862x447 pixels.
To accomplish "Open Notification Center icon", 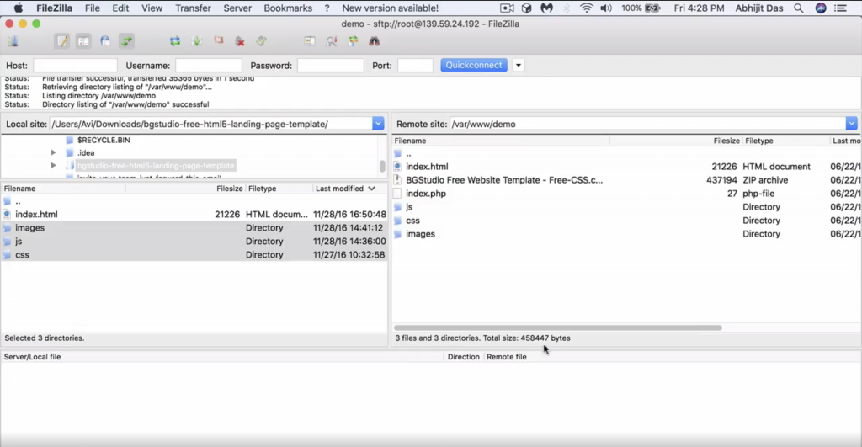I will tap(840, 8).
